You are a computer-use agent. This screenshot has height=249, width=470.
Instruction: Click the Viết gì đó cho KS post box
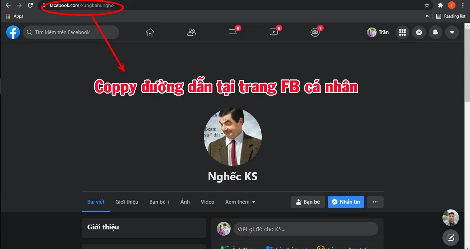(x=306, y=229)
